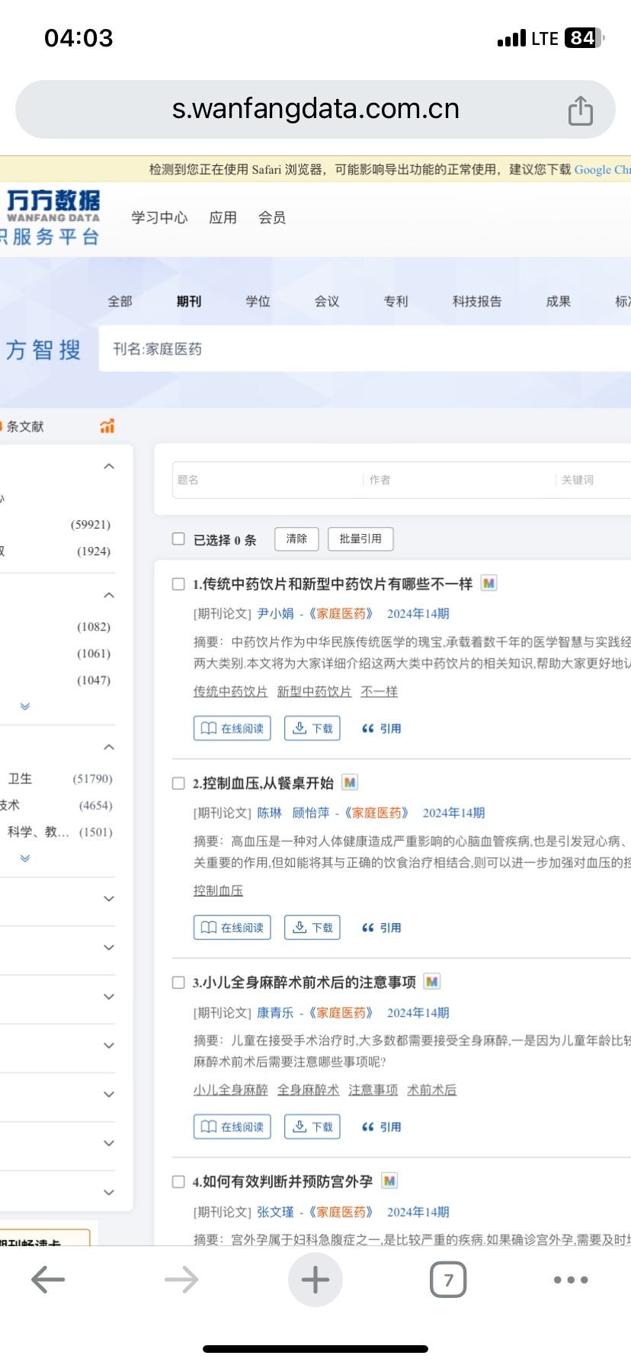Switch to the 学位 search tab
The width and height of the screenshot is (631, 1365).
point(258,302)
